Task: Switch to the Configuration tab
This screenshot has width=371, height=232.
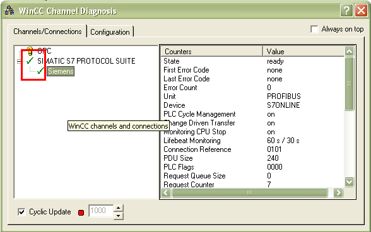Action: (110, 32)
